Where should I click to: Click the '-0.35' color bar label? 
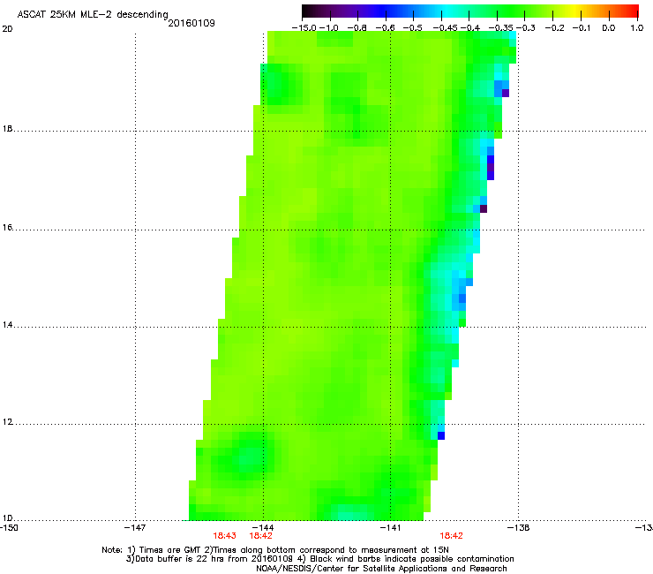[x=500, y=28]
